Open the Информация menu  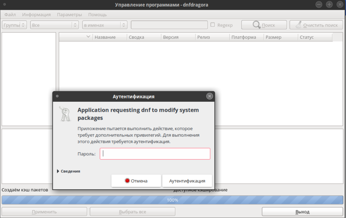(x=36, y=15)
